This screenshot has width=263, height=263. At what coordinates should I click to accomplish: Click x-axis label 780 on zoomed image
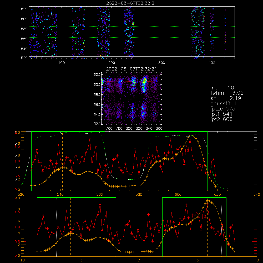tap(119, 129)
